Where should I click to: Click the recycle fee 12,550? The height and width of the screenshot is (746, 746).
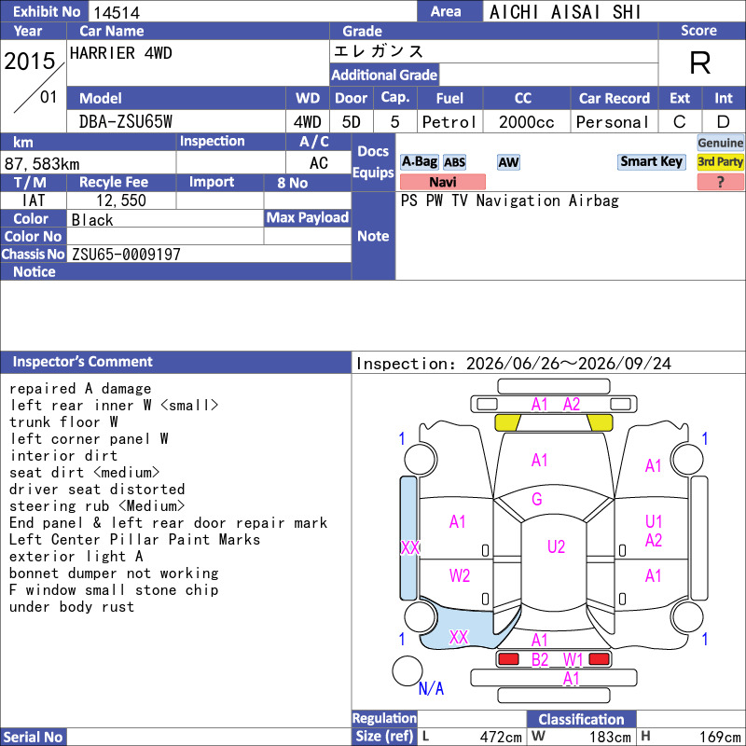click(x=121, y=200)
